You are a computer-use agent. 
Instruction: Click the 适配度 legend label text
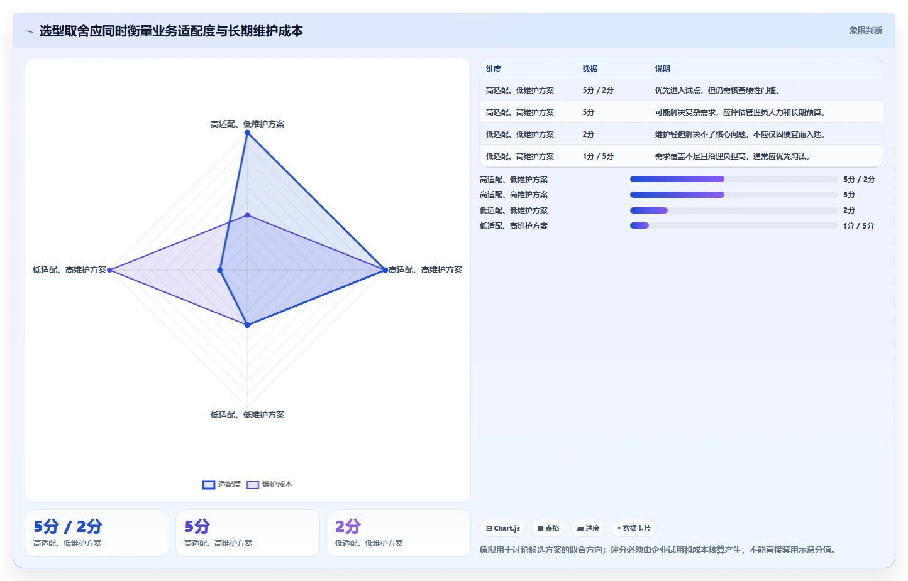[230, 484]
